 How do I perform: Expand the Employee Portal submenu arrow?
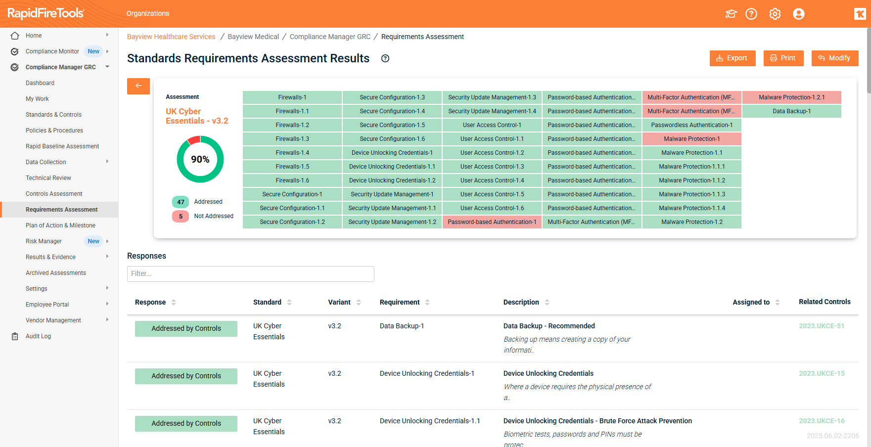click(107, 304)
